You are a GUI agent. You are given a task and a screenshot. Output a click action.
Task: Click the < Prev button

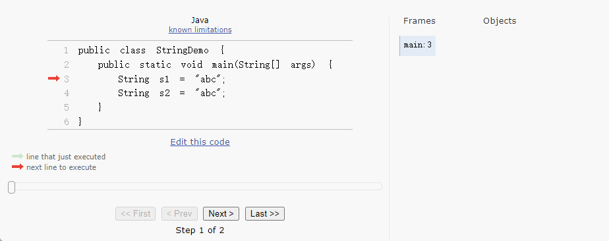click(x=179, y=214)
